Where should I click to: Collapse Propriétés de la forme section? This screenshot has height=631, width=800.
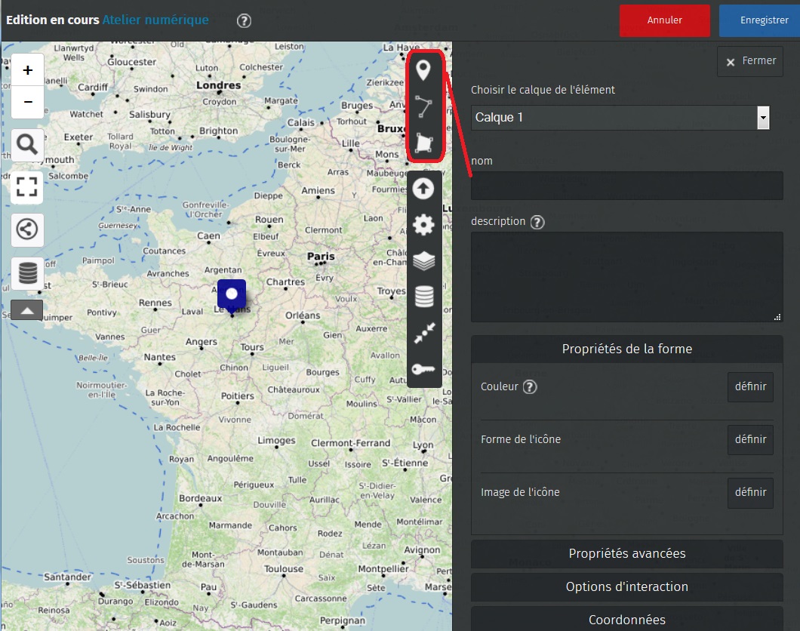626,349
